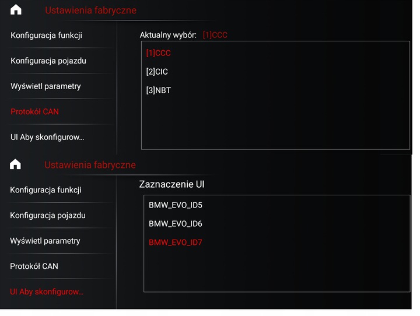Open the white Protokół CAN item in lower sidebar

pos(34,266)
